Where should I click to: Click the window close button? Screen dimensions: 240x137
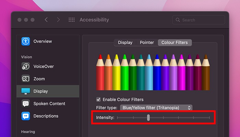[20, 20]
